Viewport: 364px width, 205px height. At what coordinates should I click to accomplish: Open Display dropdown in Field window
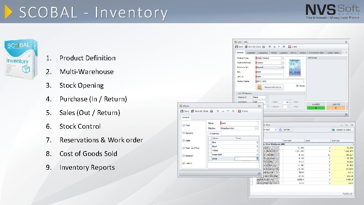click(257, 128)
